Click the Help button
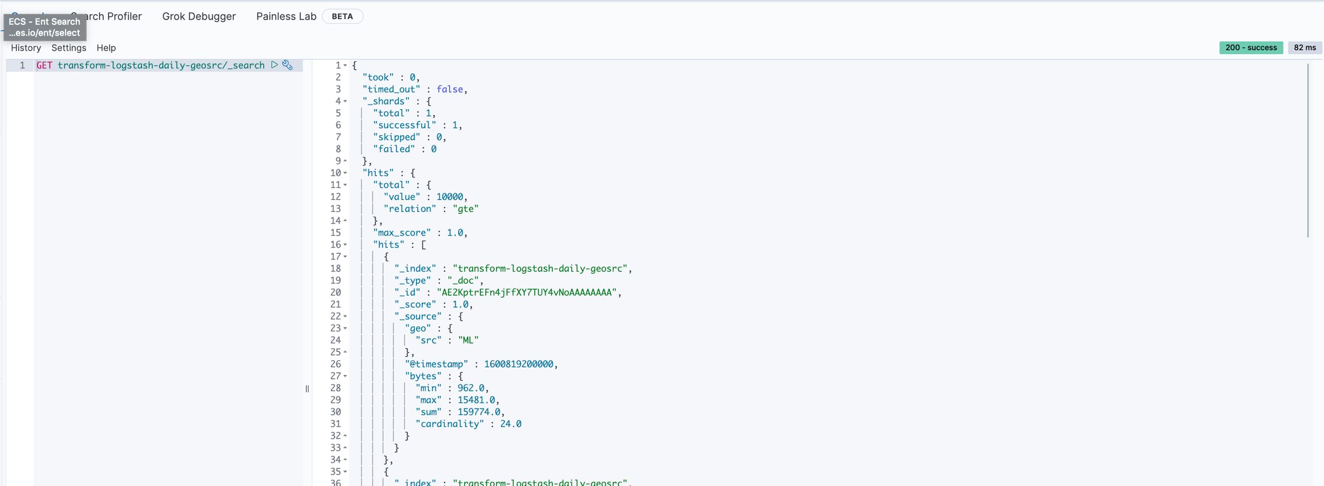The height and width of the screenshot is (486, 1324). pyautogui.click(x=106, y=48)
